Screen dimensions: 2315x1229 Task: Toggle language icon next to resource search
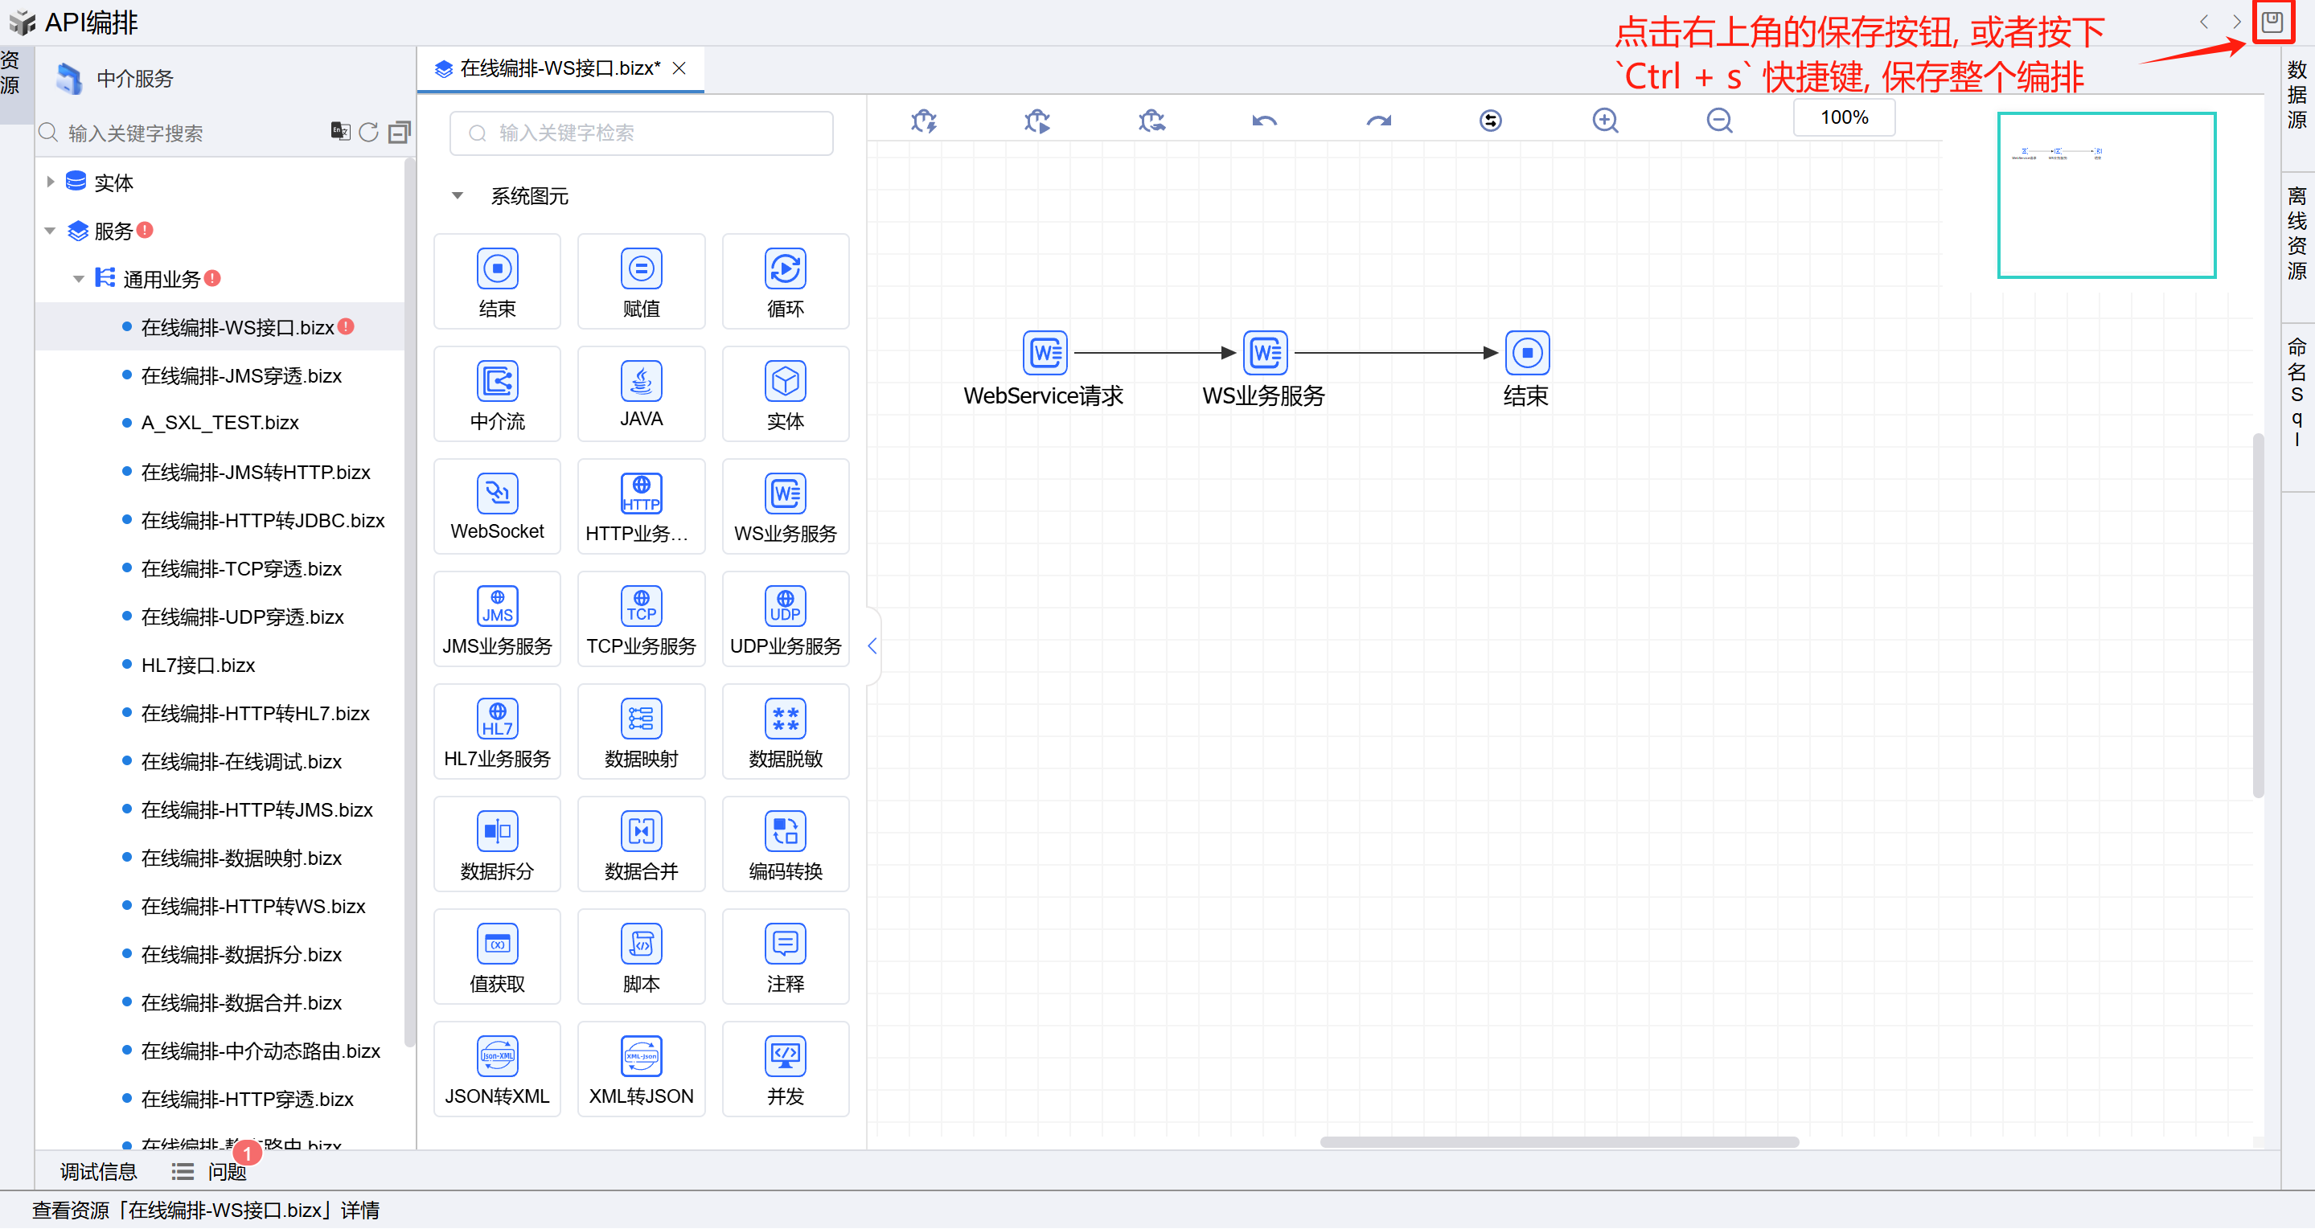339,132
